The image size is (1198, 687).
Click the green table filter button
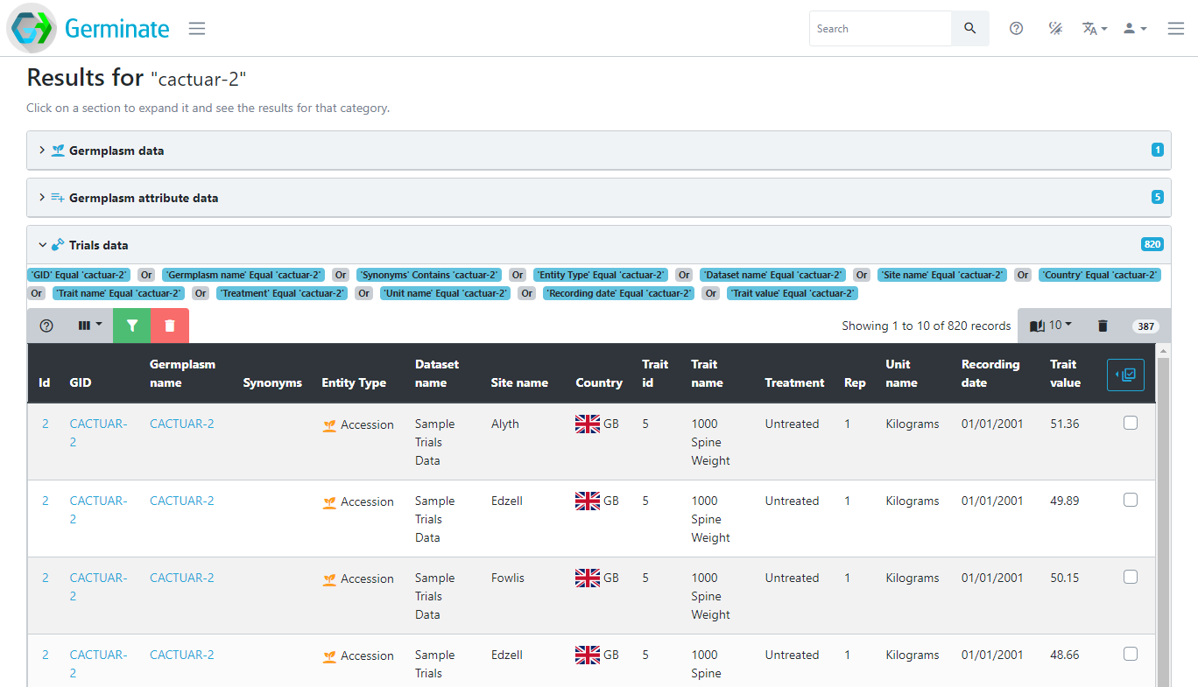point(132,326)
